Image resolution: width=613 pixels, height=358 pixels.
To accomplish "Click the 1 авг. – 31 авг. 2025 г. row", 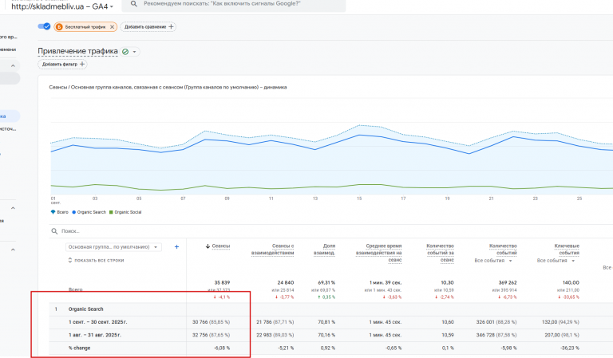I will click(x=95, y=335).
